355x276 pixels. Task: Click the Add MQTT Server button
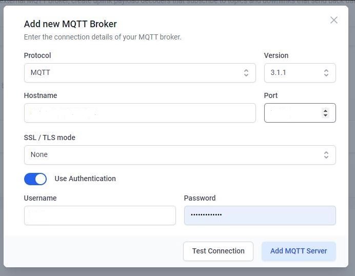tap(299, 251)
